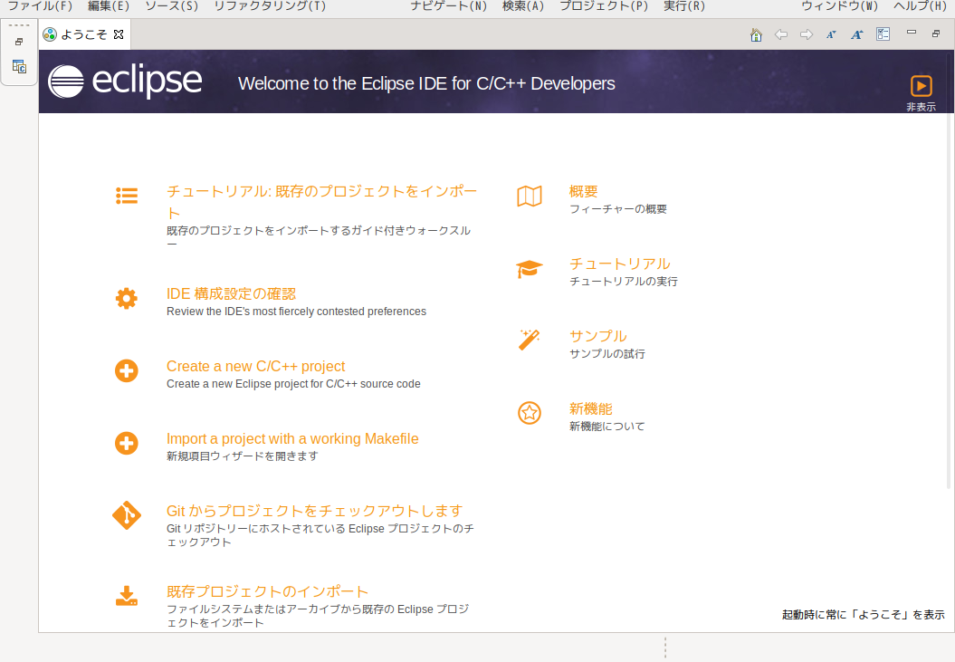955x662 pixels.
Task: Click the restore icon in left sidebar
Action: pyautogui.click(x=19, y=42)
